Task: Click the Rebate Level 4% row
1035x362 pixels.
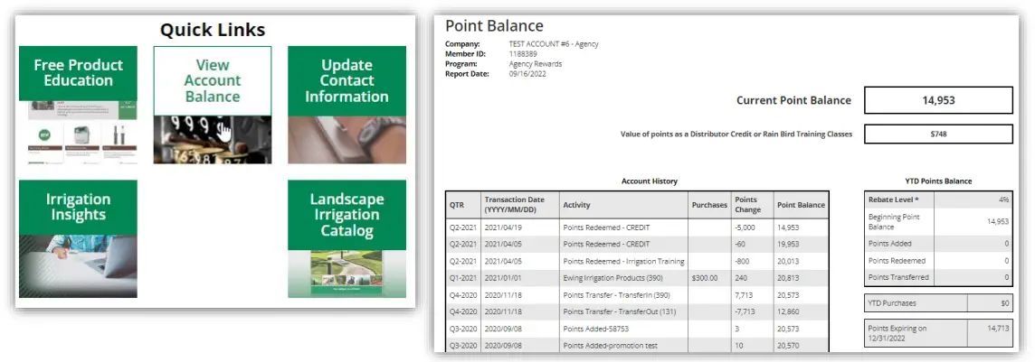Action: 938,200
